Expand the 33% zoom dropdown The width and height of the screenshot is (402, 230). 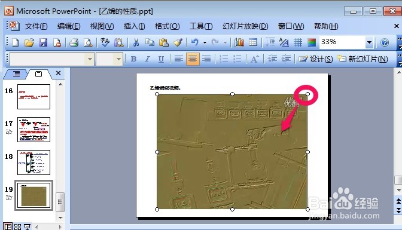pos(369,42)
